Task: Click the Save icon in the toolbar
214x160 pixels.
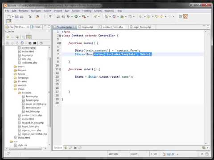Action: (17, 16)
